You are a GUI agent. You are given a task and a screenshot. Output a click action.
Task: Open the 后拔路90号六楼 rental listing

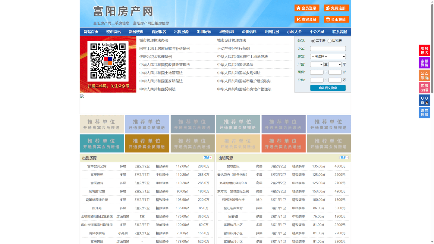[233, 200]
